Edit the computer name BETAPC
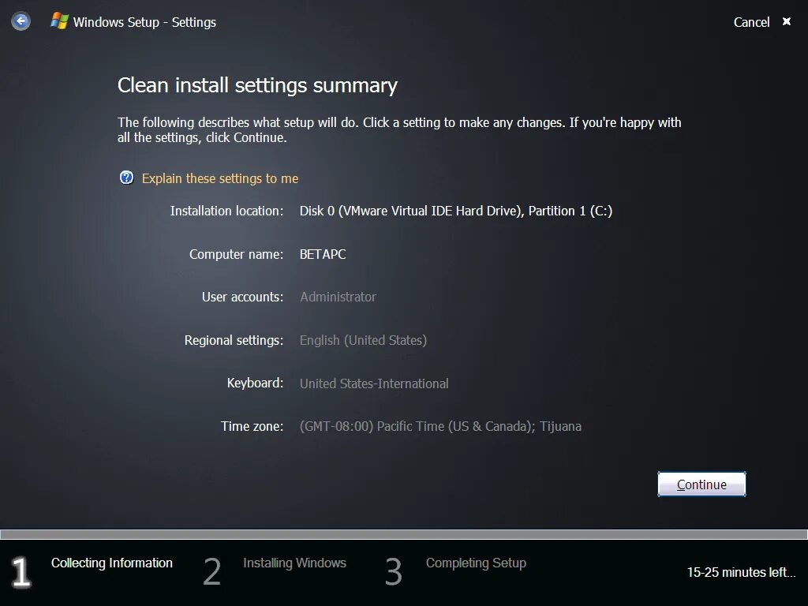 pyautogui.click(x=323, y=254)
